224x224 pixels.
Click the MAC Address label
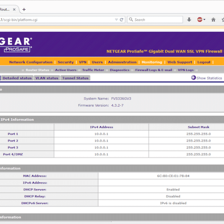point(35,176)
